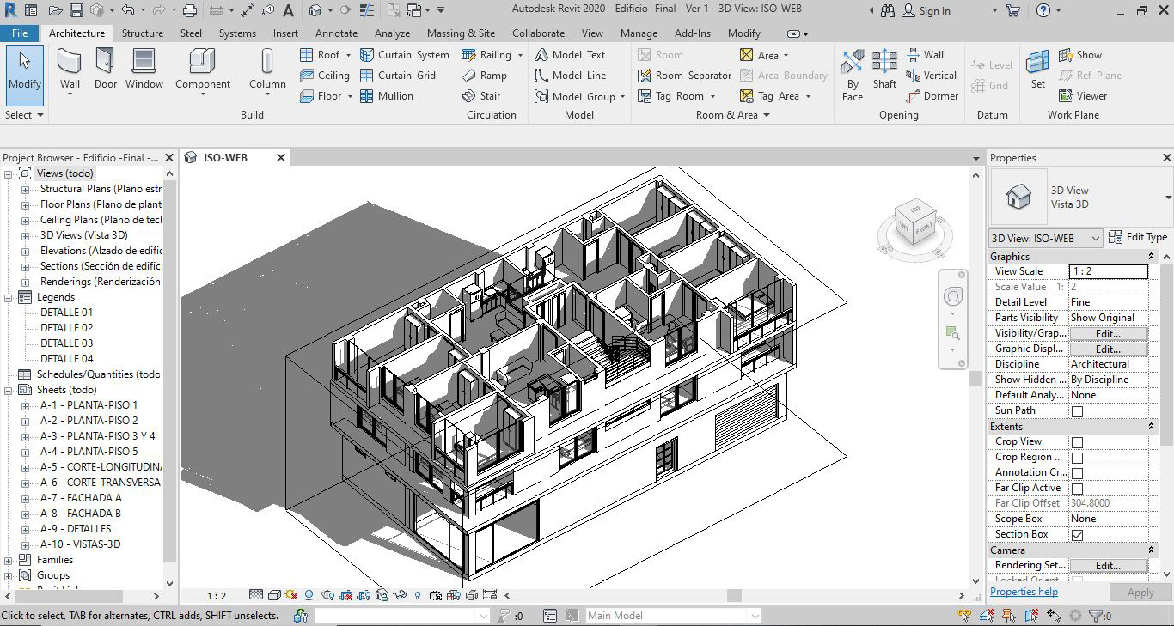Select the Window tool
The width and height of the screenshot is (1174, 626).
pyautogui.click(x=144, y=70)
